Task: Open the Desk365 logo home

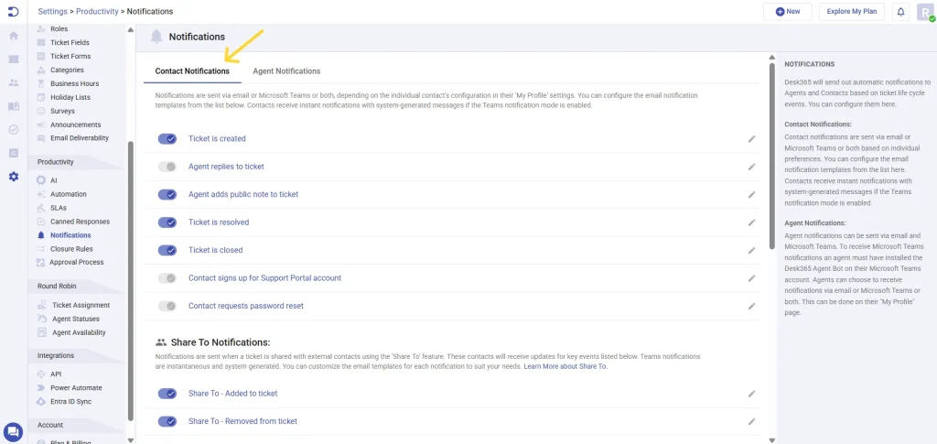Action: click(13, 11)
